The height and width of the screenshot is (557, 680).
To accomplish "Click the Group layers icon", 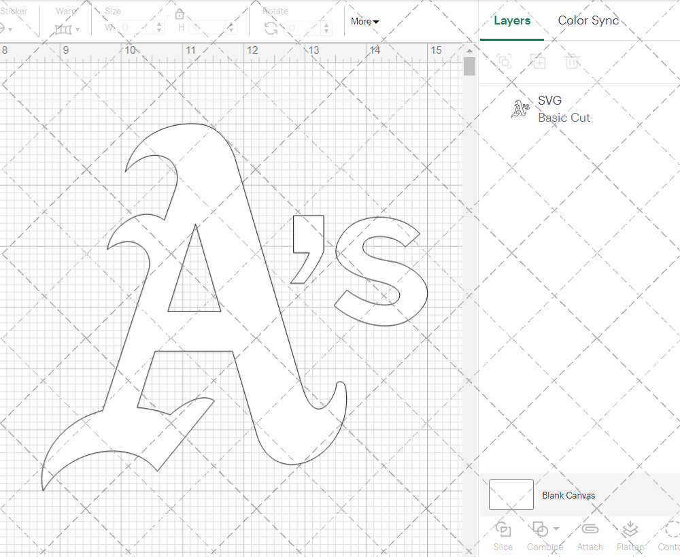I will coord(504,61).
